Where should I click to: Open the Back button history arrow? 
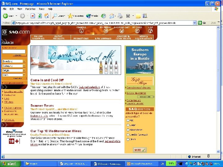[16, 16]
